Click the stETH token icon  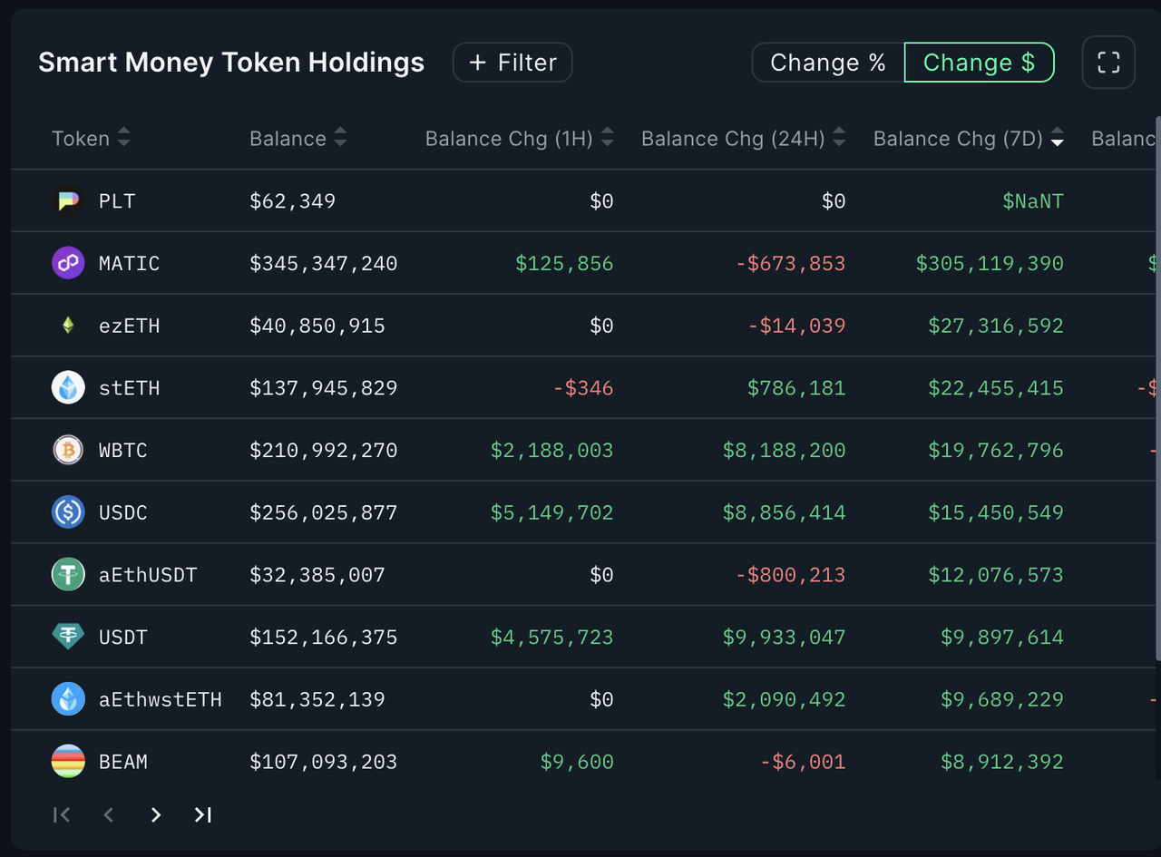click(x=68, y=388)
